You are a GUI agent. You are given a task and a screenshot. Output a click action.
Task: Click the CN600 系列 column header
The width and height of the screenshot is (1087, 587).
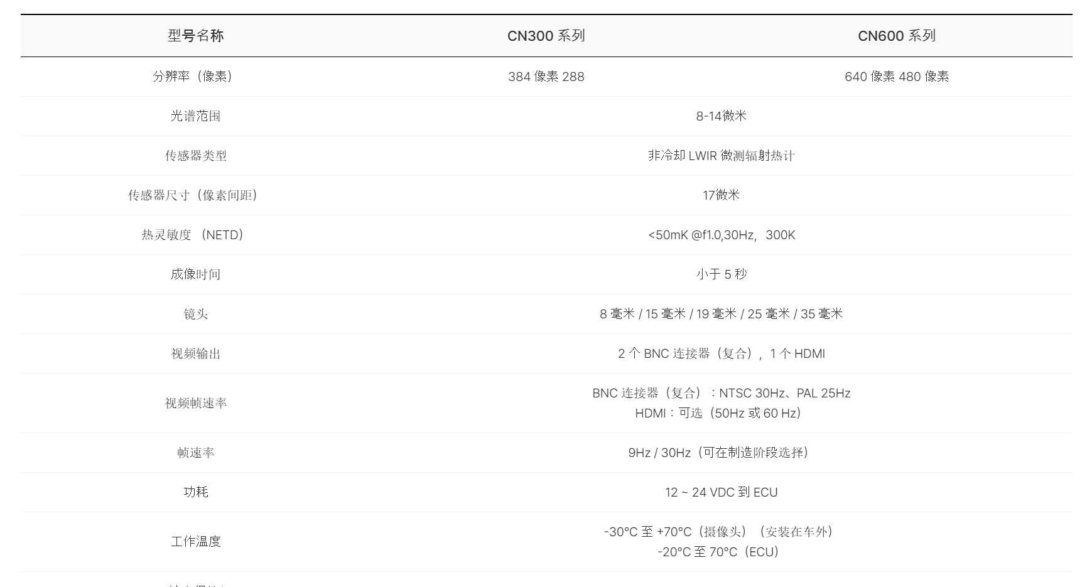click(896, 36)
